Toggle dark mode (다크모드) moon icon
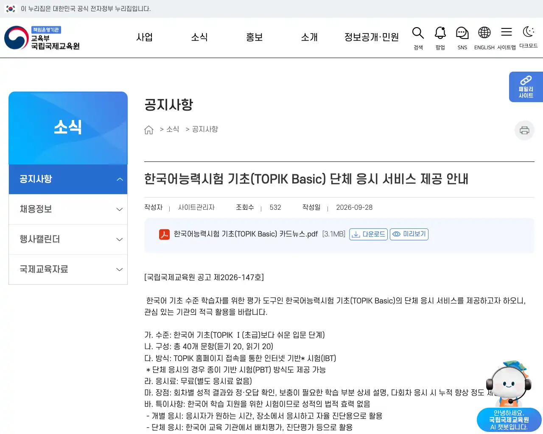This screenshot has width=543, height=434. click(x=528, y=32)
